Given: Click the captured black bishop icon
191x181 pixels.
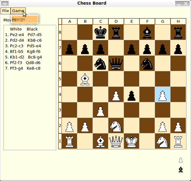Looking at the screenshot, I should click(x=181, y=169).
